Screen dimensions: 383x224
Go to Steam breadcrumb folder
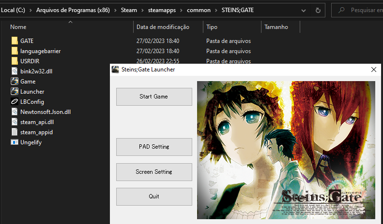coord(129,10)
